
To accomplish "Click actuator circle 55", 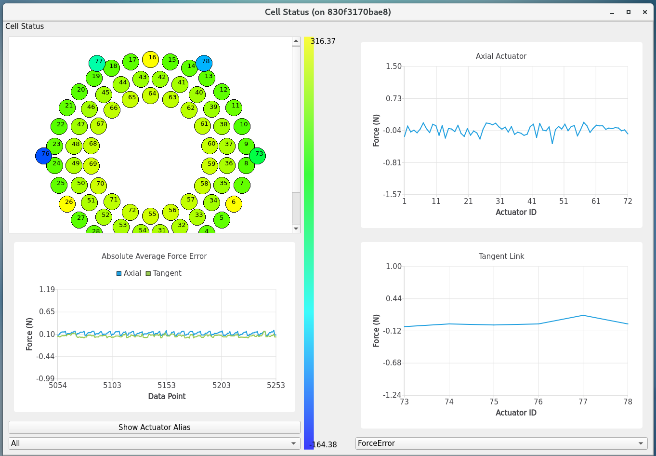I will [x=151, y=216].
